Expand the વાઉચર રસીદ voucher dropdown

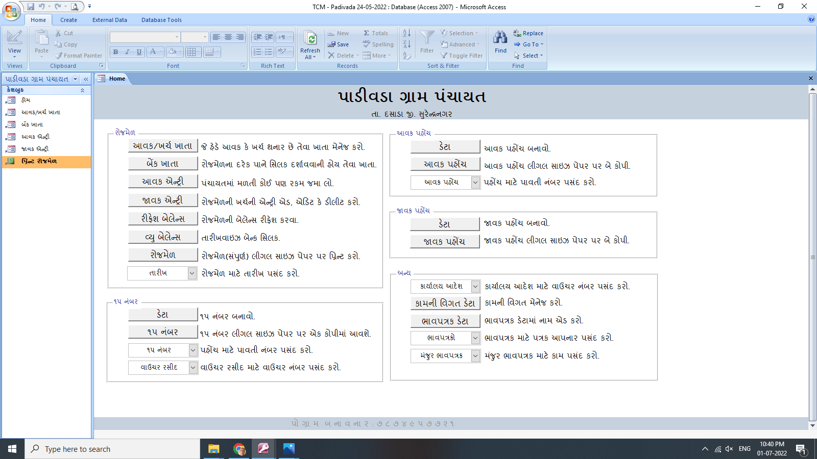coord(193,367)
